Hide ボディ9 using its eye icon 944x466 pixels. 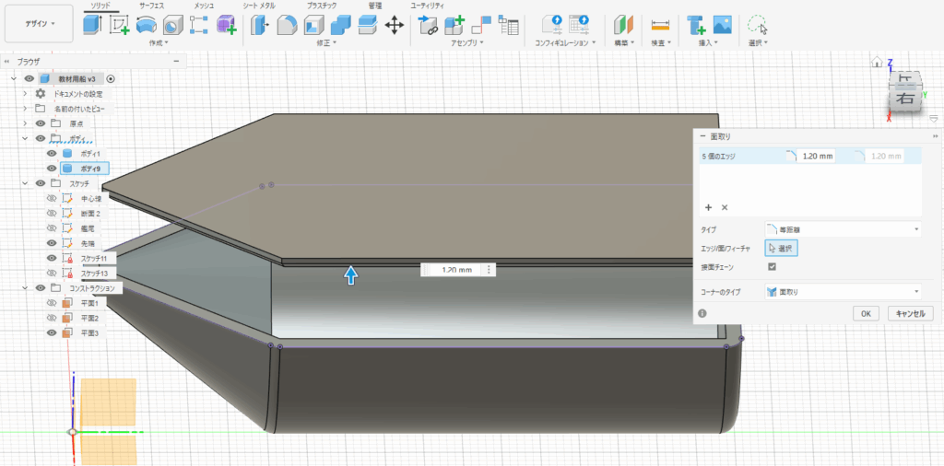52,169
